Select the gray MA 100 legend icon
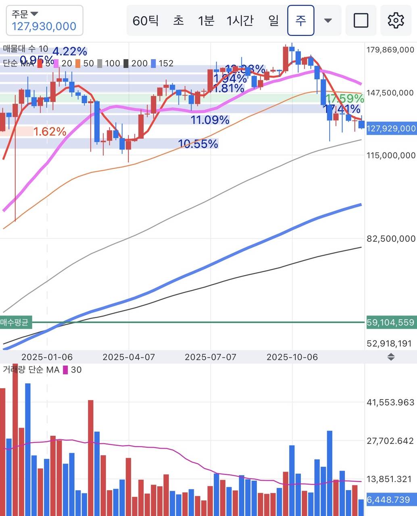The height and width of the screenshot is (516, 417). [100, 64]
